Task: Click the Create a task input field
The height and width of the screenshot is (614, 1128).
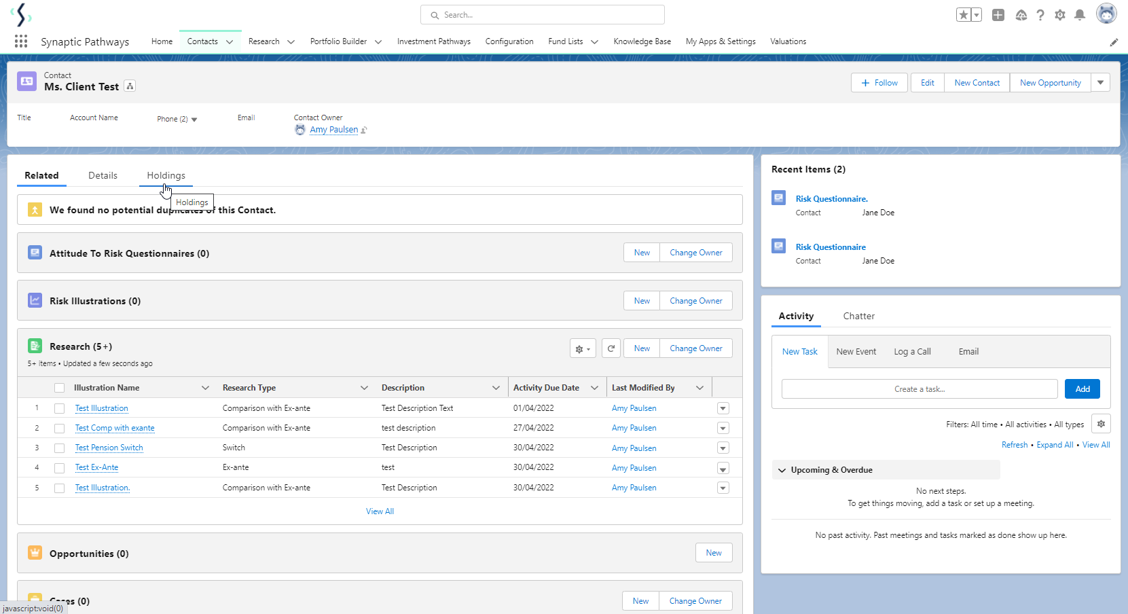Action: [x=919, y=389]
